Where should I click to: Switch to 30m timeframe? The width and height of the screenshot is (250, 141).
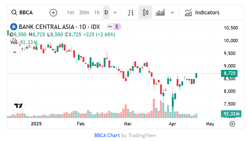click(x=84, y=13)
